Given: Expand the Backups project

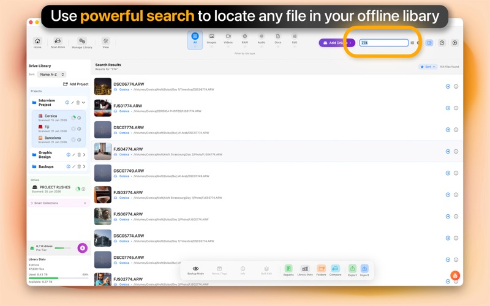Looking at the screenshot, I should click(x=84, y=166).
